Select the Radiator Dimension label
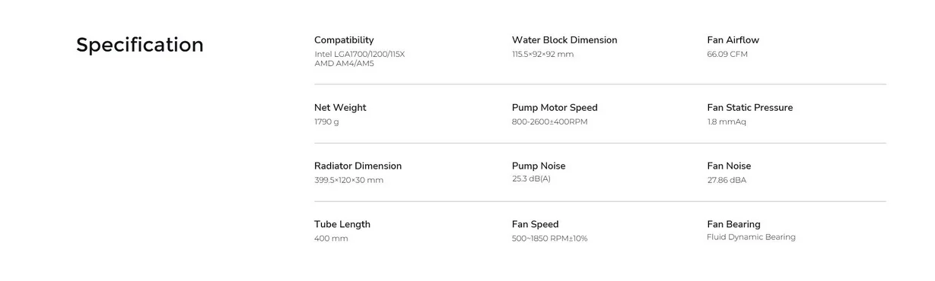Screen dimensions: 935x281 [358, 166]
